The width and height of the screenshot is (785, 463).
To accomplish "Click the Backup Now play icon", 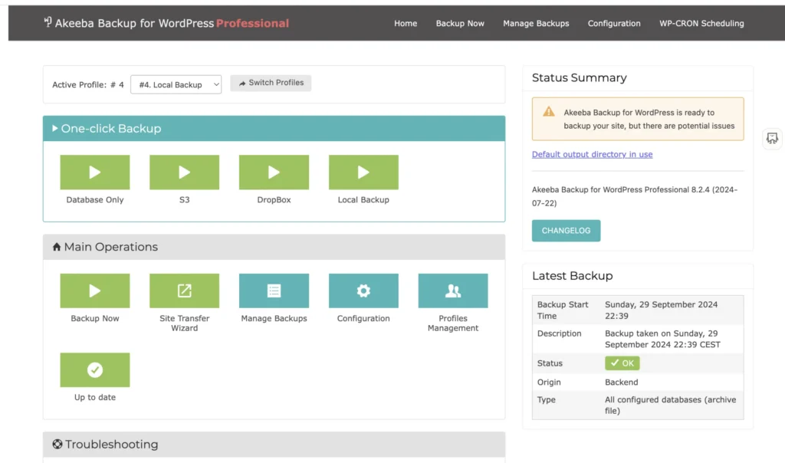I will click(x=94, y=291).
